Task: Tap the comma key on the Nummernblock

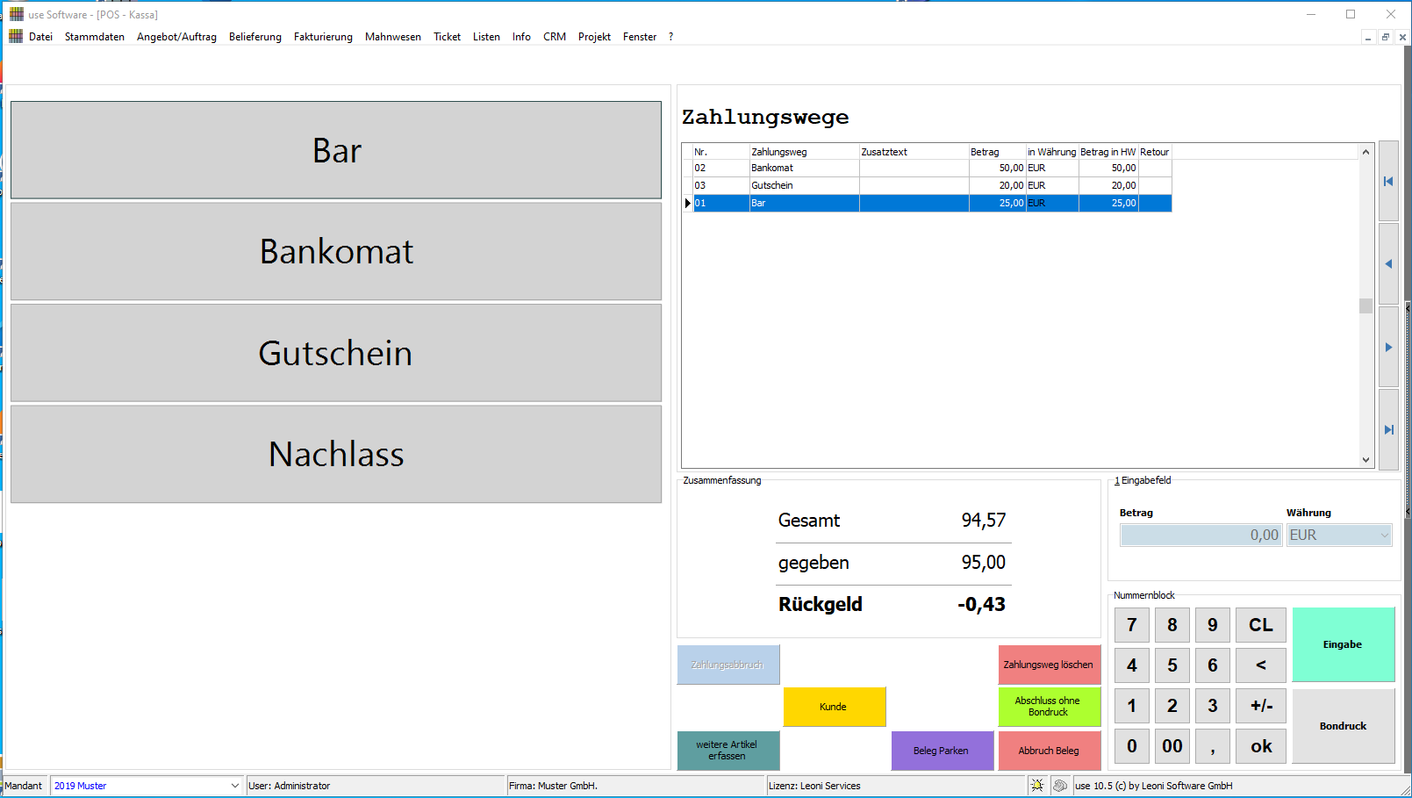Action: pyautogui.click(x=1213, y=746)
